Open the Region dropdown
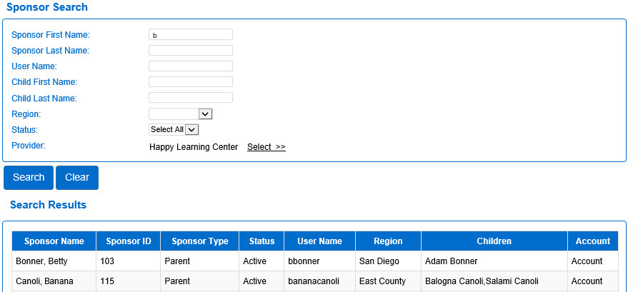Viewport: 628px width, 292px height. (x=180, y=114)
